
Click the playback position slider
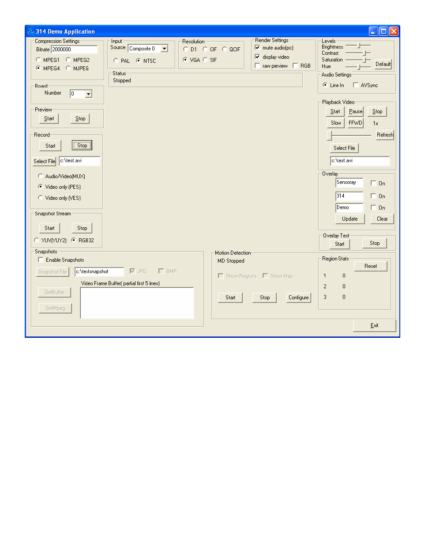coord(330,135)
